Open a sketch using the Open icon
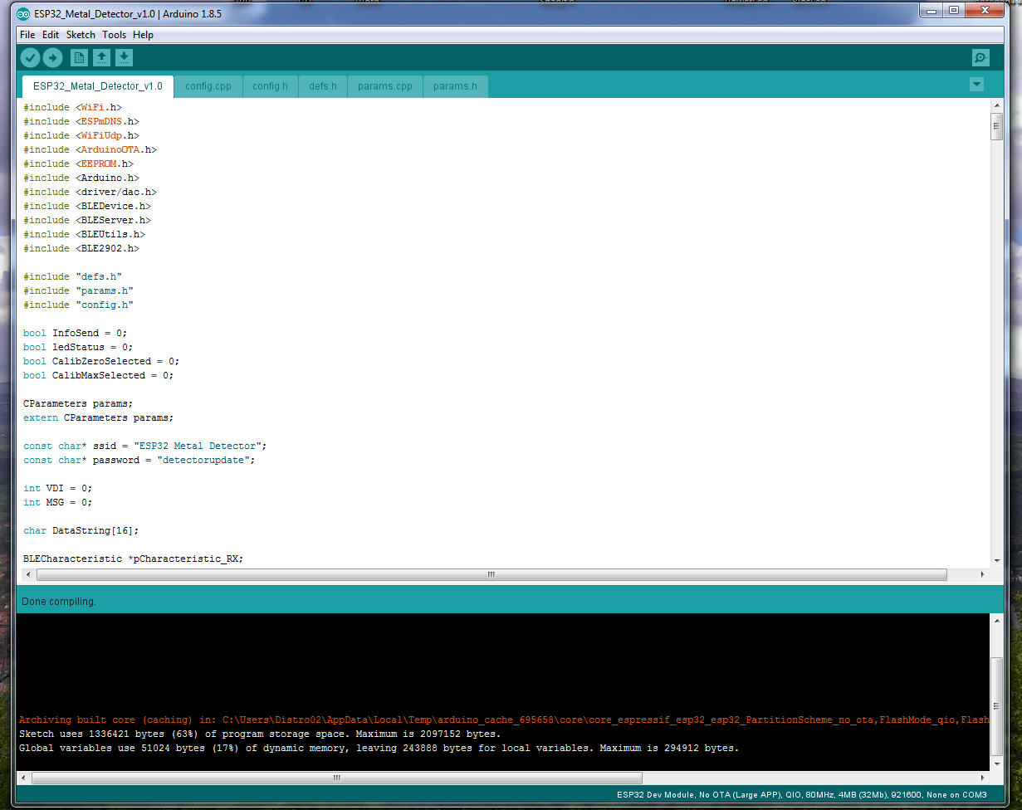 (x=101, y=57)
